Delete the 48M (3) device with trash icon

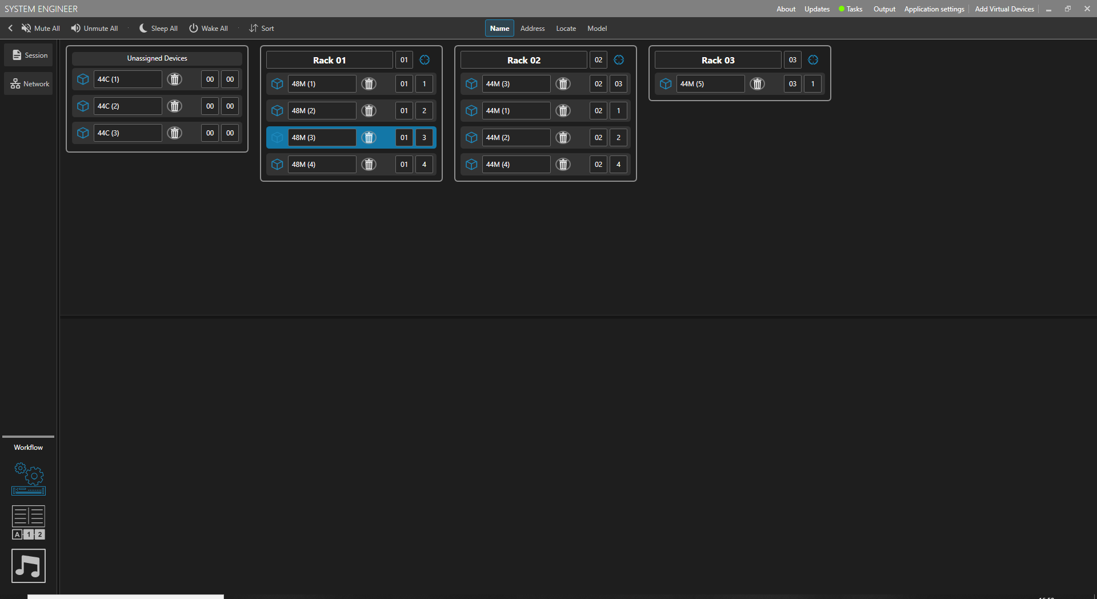(369, 138)
